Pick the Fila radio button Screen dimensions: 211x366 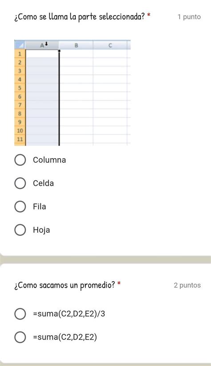pos(20,206)
